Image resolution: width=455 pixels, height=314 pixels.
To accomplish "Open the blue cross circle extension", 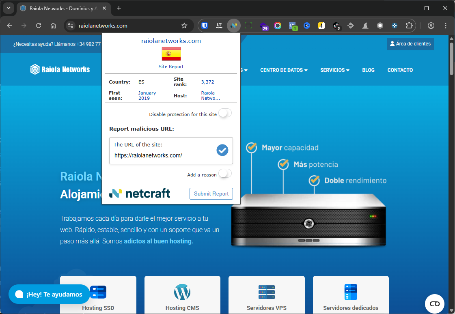I will pyautogui.click(x=395, y=26).
